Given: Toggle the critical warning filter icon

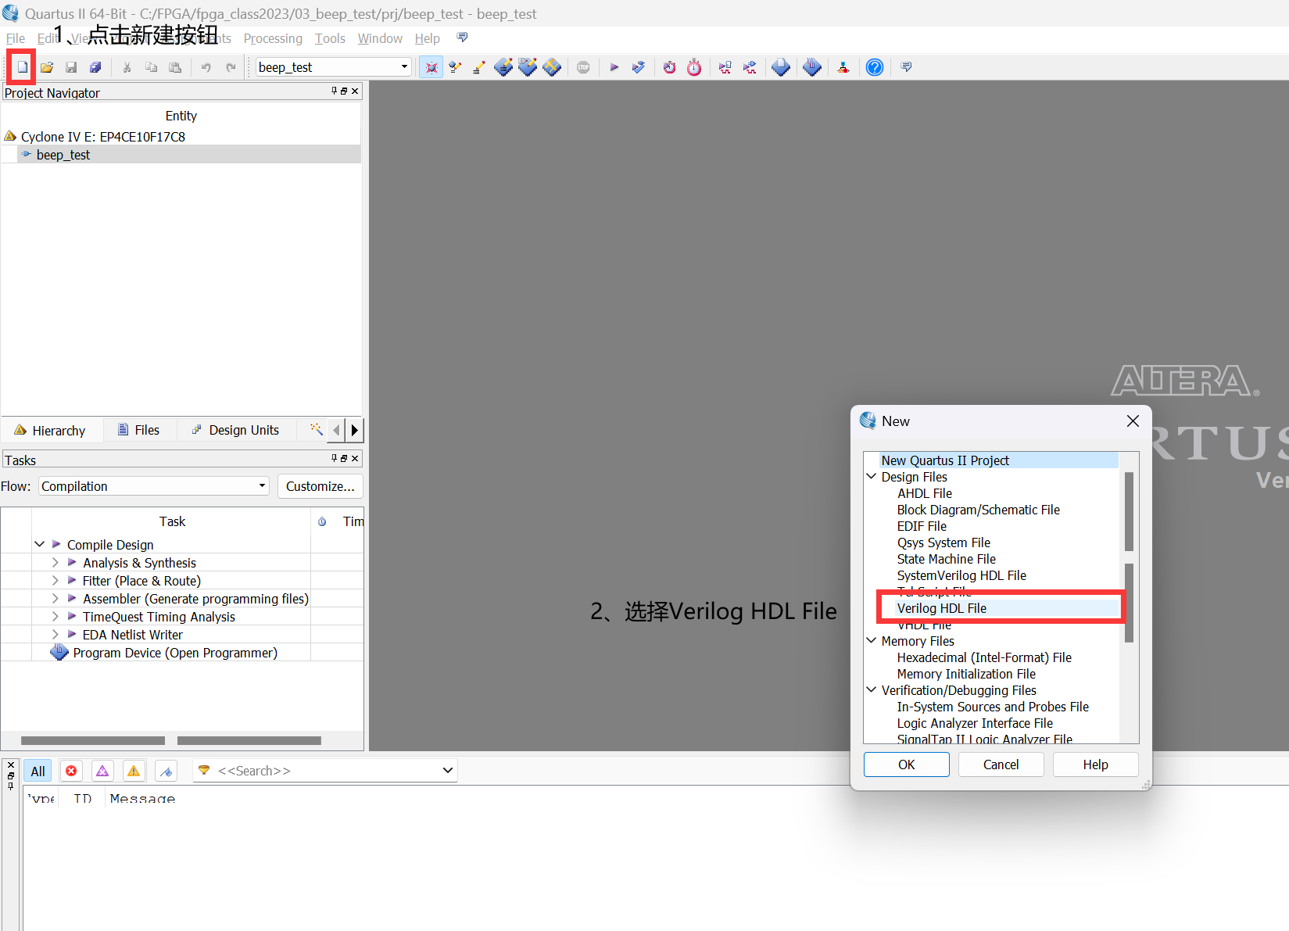Looking at the screenshot, I should pos(102,772).
